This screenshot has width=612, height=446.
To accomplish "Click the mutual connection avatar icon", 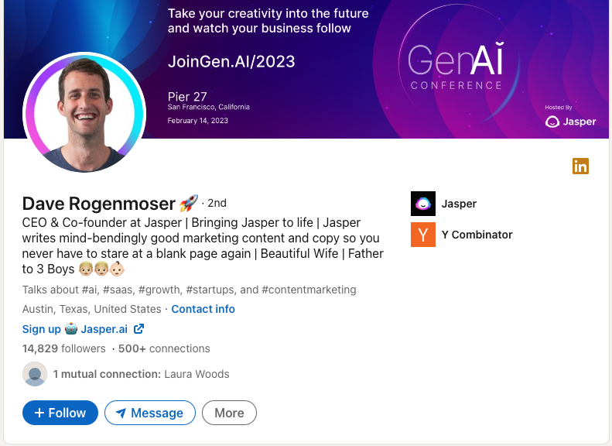I will pos(35,374).
